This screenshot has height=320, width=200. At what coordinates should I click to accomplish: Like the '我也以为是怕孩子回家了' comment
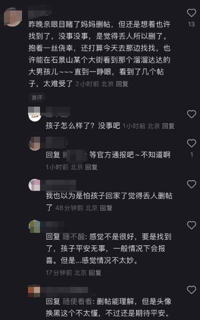[191, 184]
